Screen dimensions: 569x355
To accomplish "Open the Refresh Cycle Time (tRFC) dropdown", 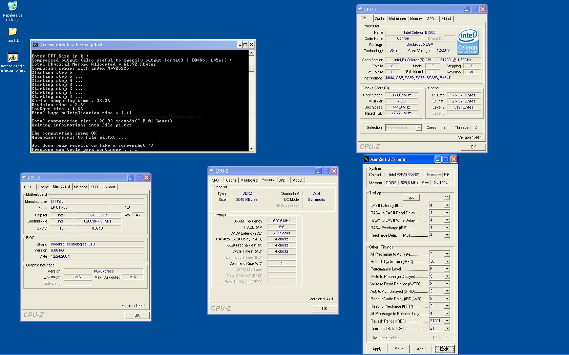I will [447, 261].
